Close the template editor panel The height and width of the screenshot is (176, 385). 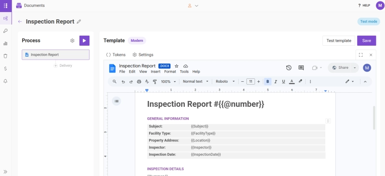click(371, 55)
